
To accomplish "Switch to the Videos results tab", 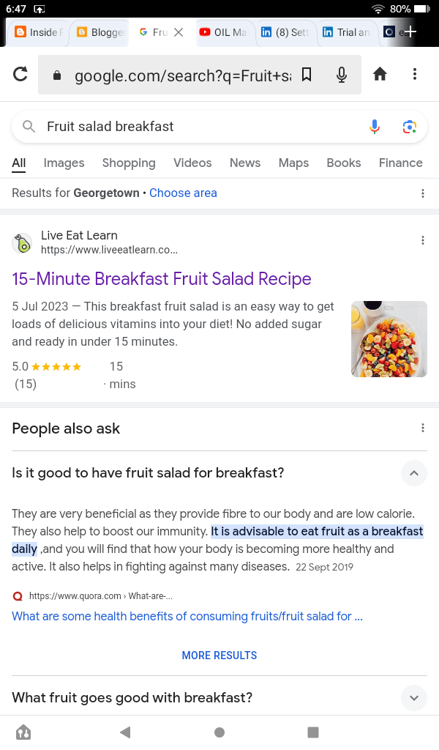I will click(192, 163).
